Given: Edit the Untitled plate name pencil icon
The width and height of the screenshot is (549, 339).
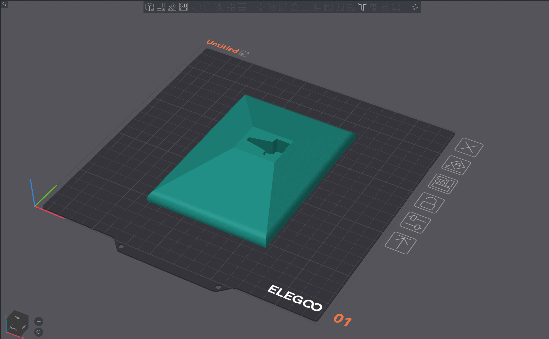Looking at the screenshot, I should [244, 54].
